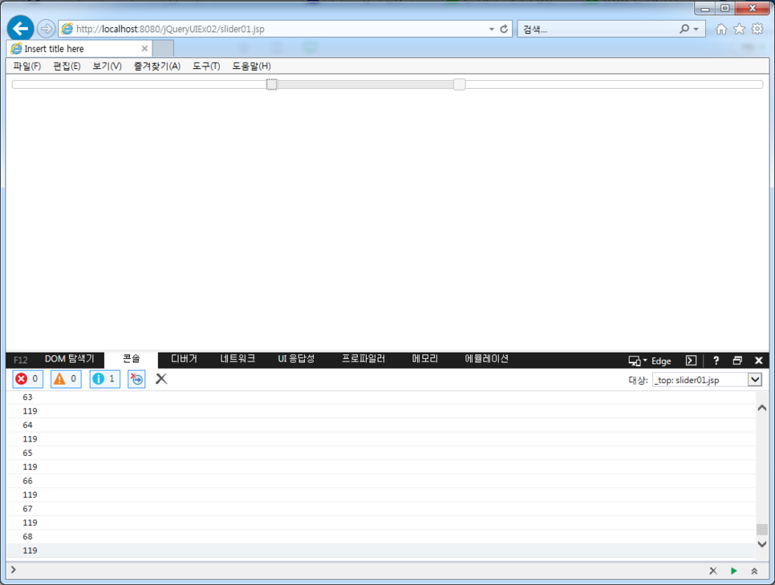Switch to the 디버거 tab
The width and height of the screenshot is (775, 585).
point(184,359)
